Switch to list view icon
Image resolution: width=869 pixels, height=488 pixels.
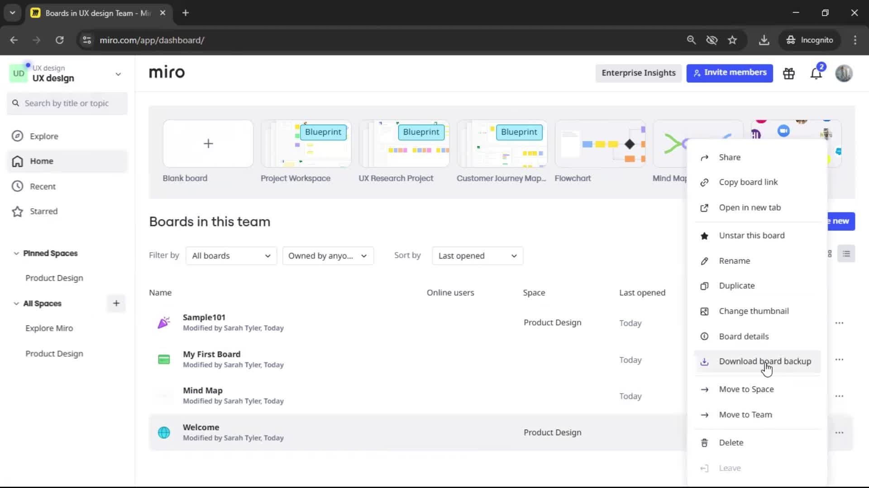coord(846,254)
